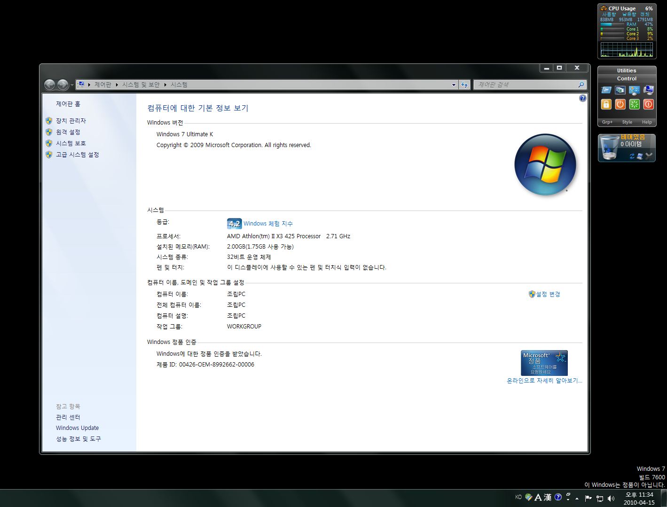Select 시스템 in the breadcrumb path
Screen dimensions: 667x507
[x=179, y=85]
